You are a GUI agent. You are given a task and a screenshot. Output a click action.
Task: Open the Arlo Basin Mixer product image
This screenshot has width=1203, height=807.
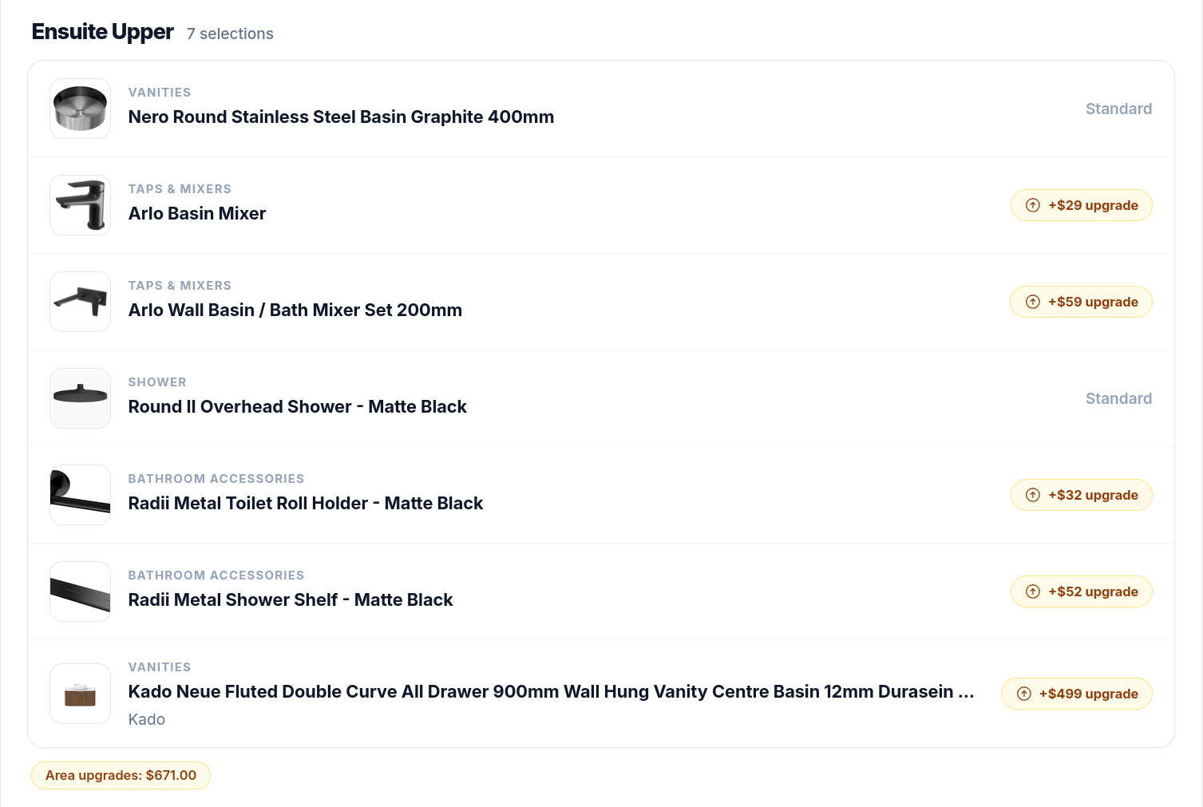pos(80,205)
